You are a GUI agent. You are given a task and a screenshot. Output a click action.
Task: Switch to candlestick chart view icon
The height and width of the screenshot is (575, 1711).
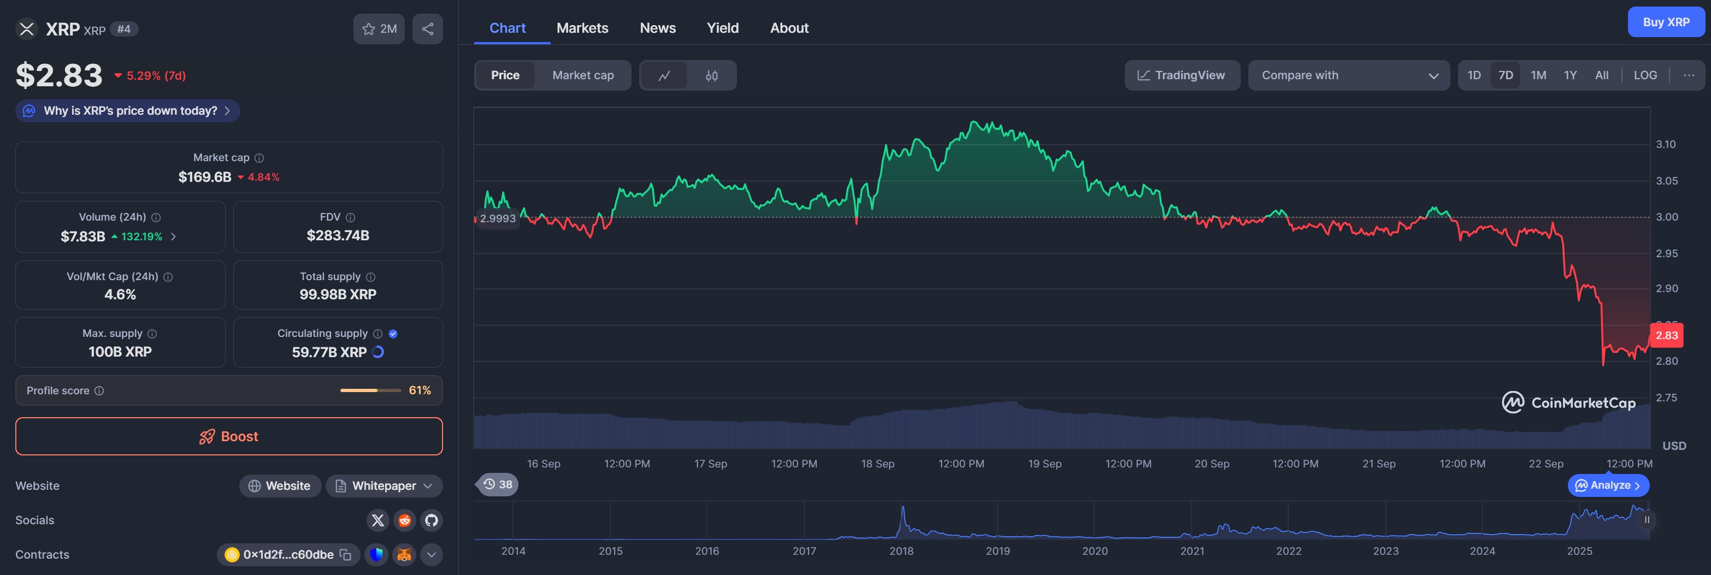coord(711,76)
